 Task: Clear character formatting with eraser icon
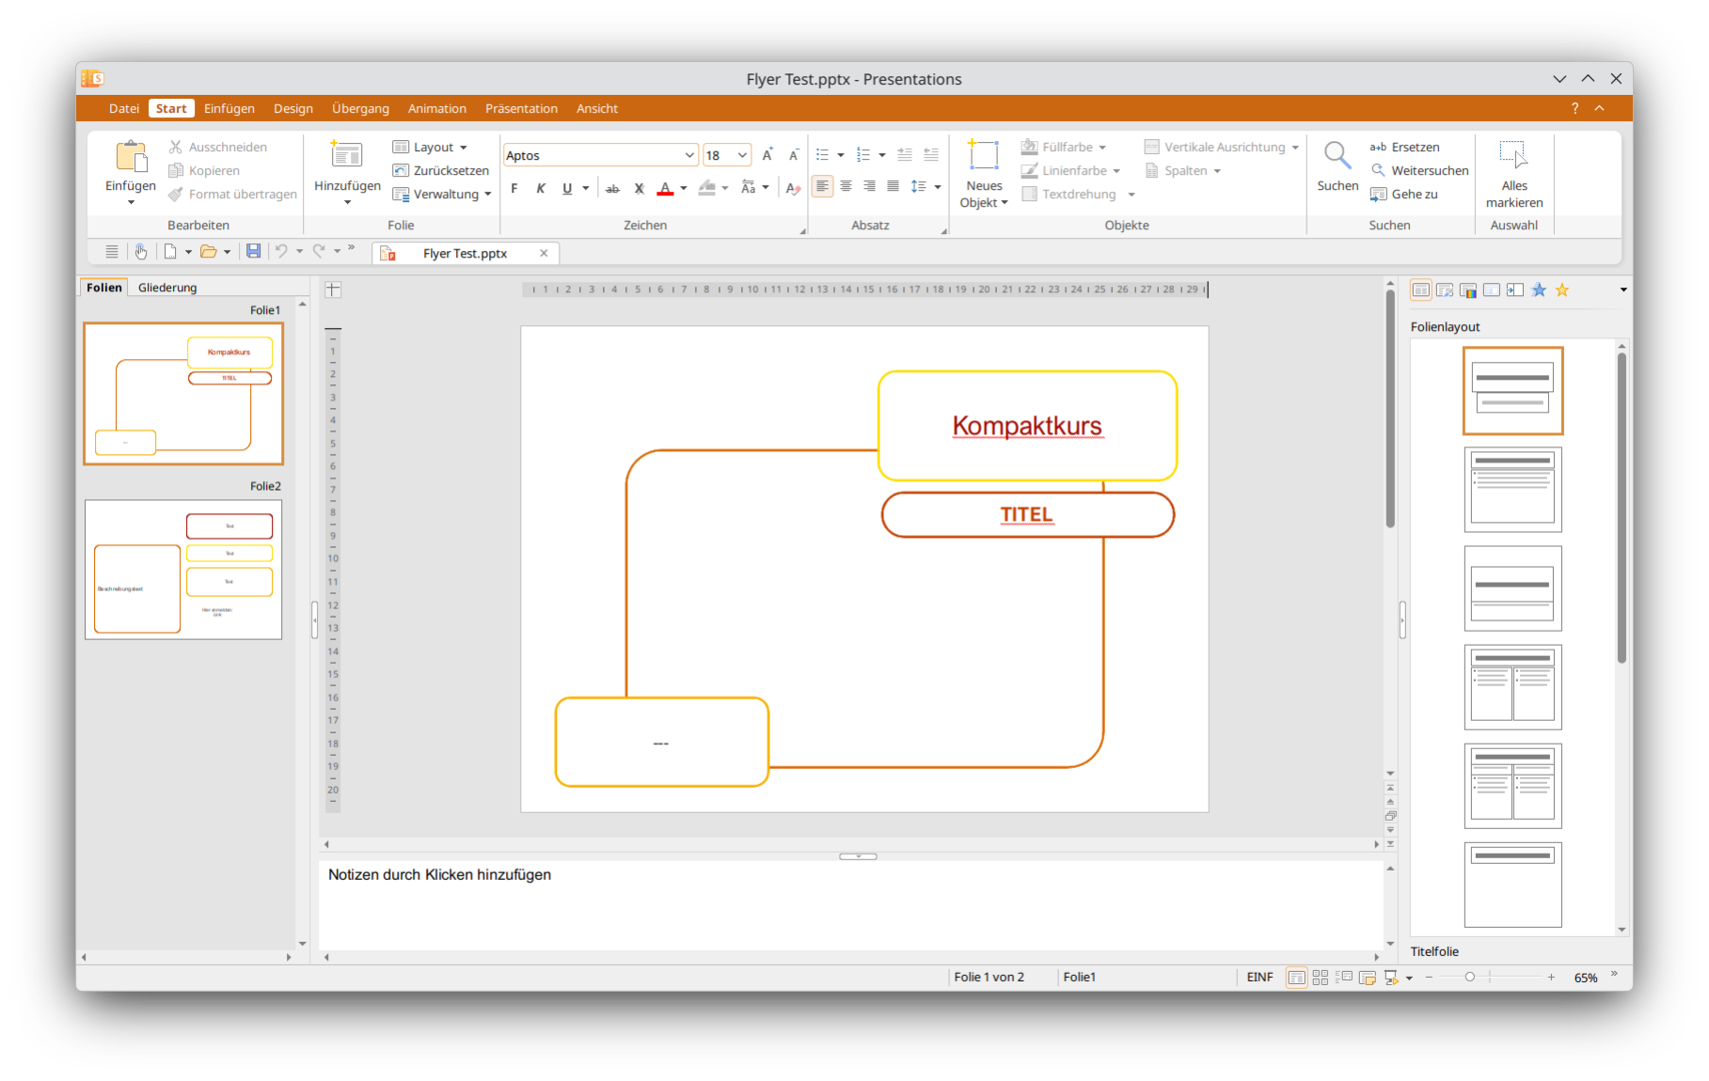tap(793, 188)
